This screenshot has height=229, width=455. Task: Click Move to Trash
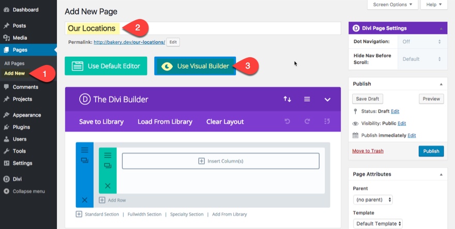(368, 151)
